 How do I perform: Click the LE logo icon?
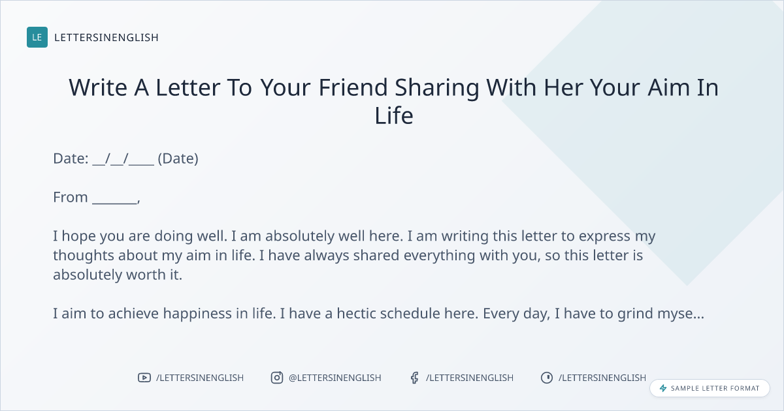point(37,37)
